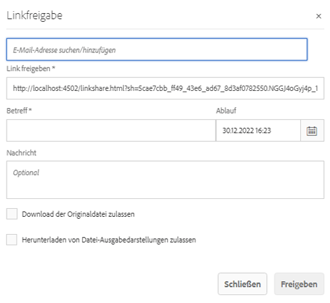Click the Freigeben button
This screenshot has height=303, width=330.
pos(299,284)
